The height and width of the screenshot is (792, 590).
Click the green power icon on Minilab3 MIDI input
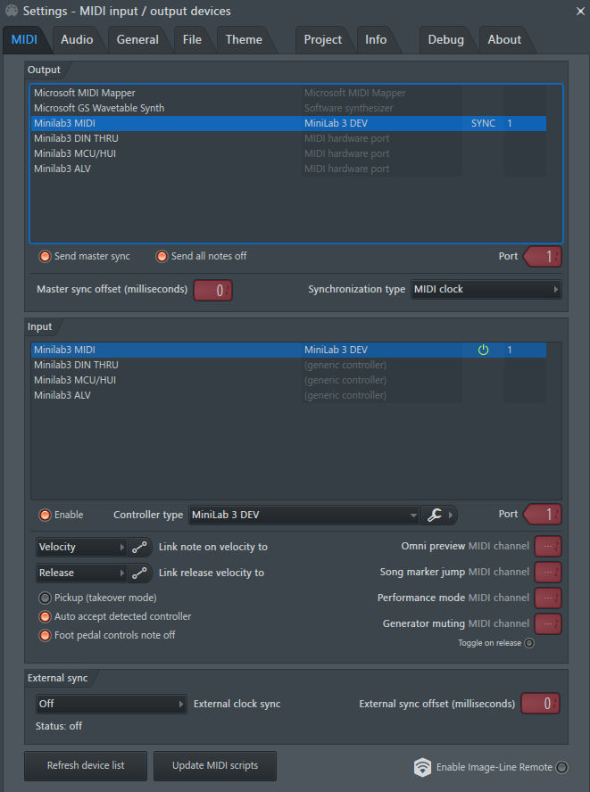point(483,350)
